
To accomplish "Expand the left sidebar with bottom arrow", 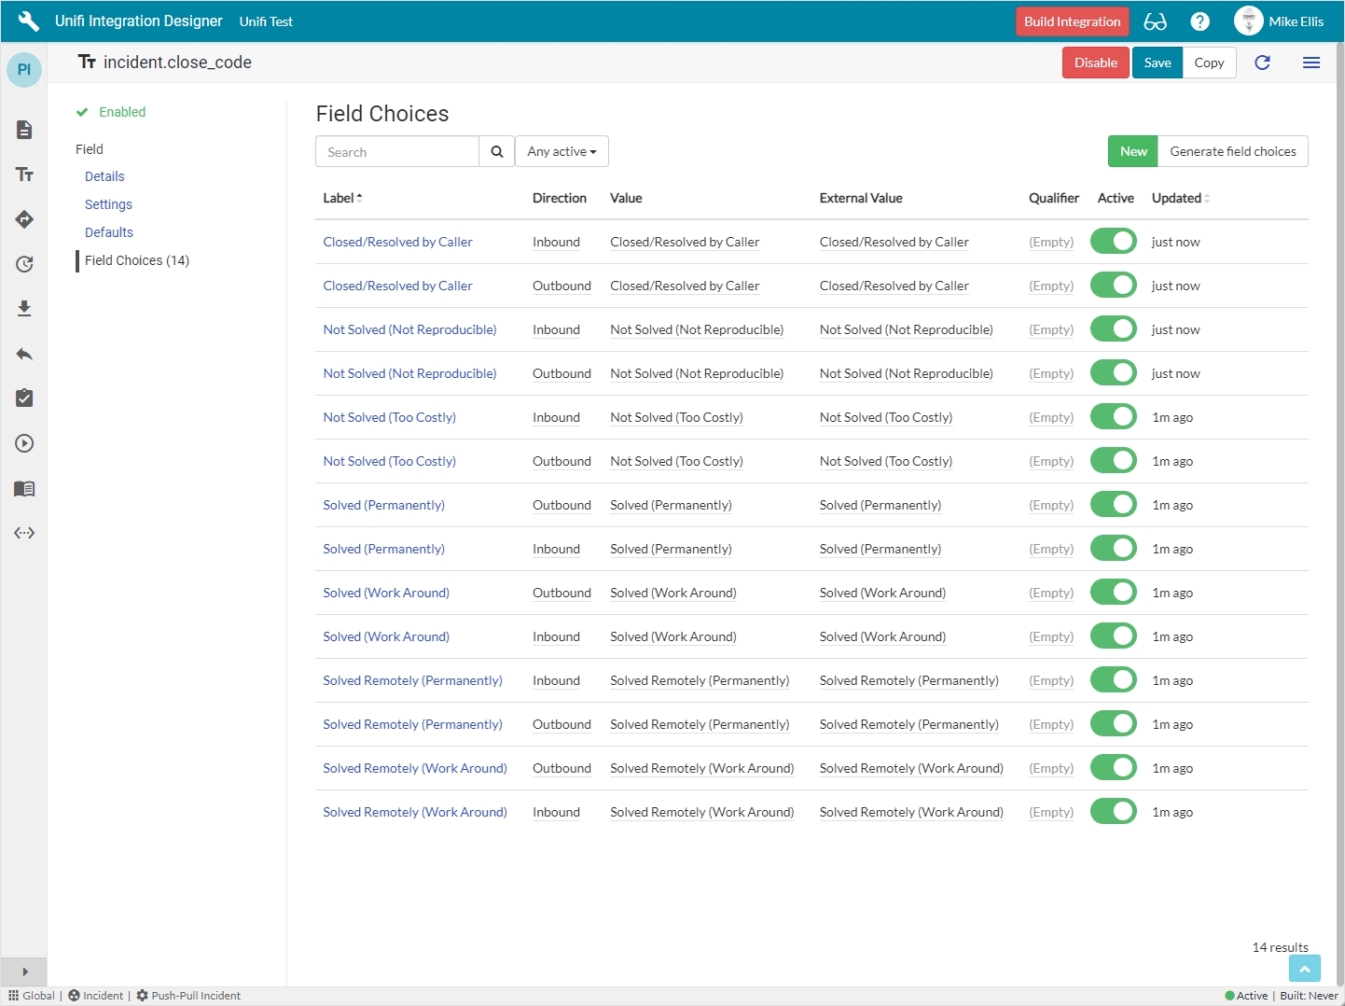I will pos(24,971).
